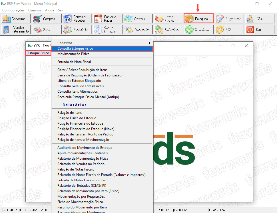This screenshot has height=213, width=277.
Task: Open the Compras shopping cart module
Action: (47, 19)
